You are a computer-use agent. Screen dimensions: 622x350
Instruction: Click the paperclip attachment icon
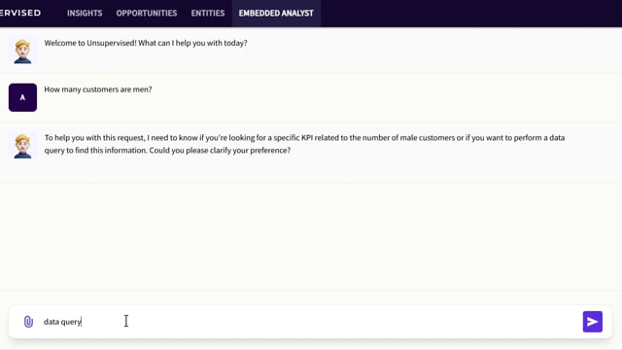point(28,322)
